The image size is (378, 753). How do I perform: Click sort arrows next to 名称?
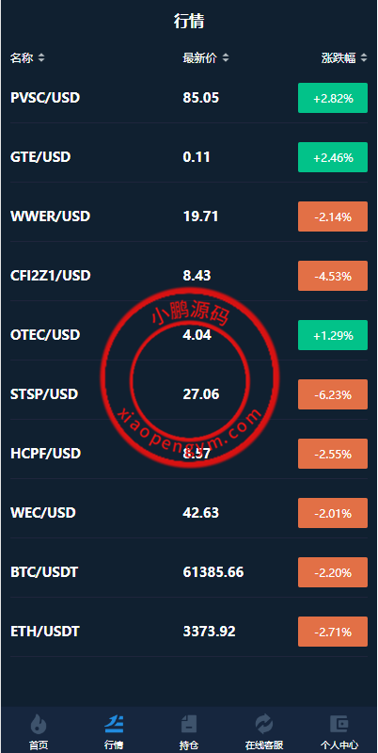[x=41, y=58]
